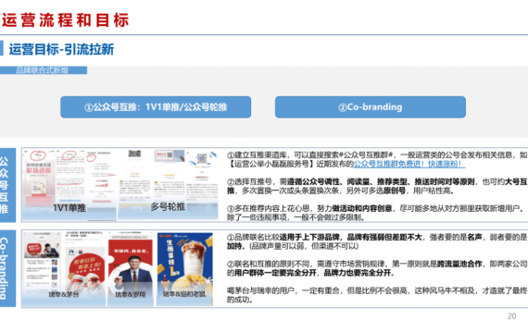This screenshot has width=528, height=333.
Task: Open the 瑞幸&茅台 poster thumbnail
Action: click(64, 268)
